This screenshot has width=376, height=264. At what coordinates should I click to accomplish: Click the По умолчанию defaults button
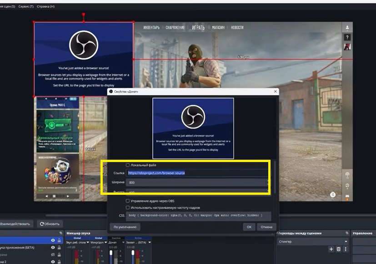(125, 227)
